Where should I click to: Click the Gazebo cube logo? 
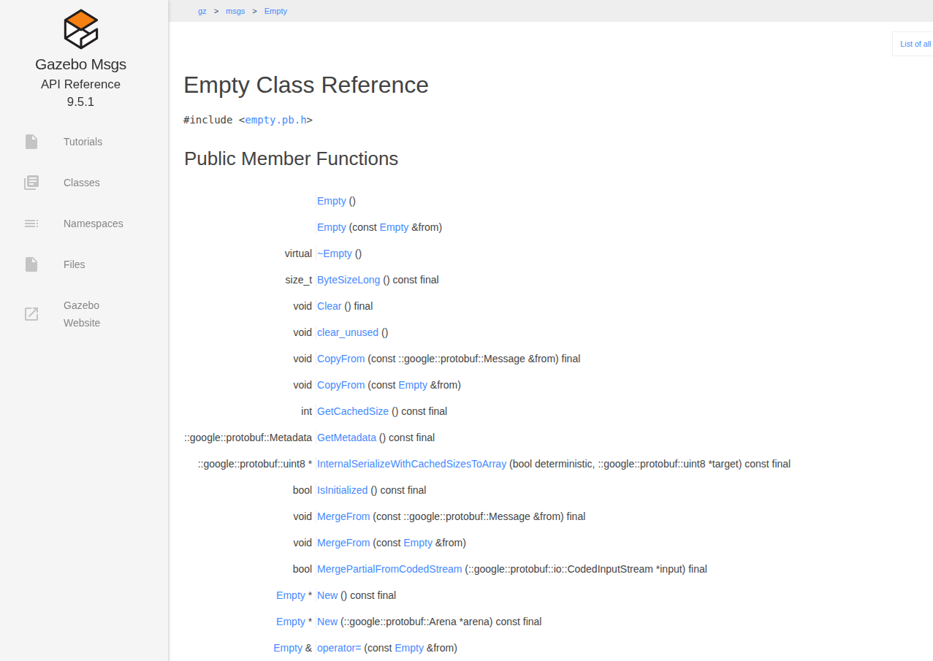click(80, 29)
